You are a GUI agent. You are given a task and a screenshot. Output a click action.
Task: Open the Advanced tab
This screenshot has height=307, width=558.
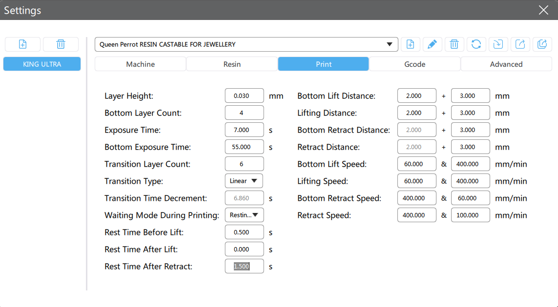pyautogui.click(x=506, y=64)
